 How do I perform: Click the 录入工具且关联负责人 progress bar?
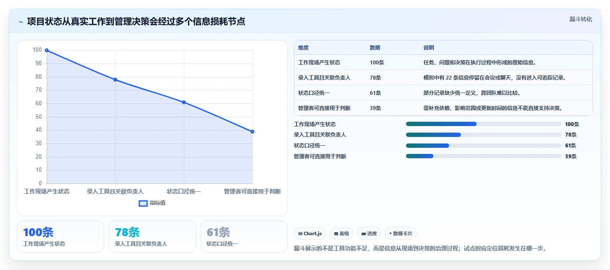click(484, 135)
